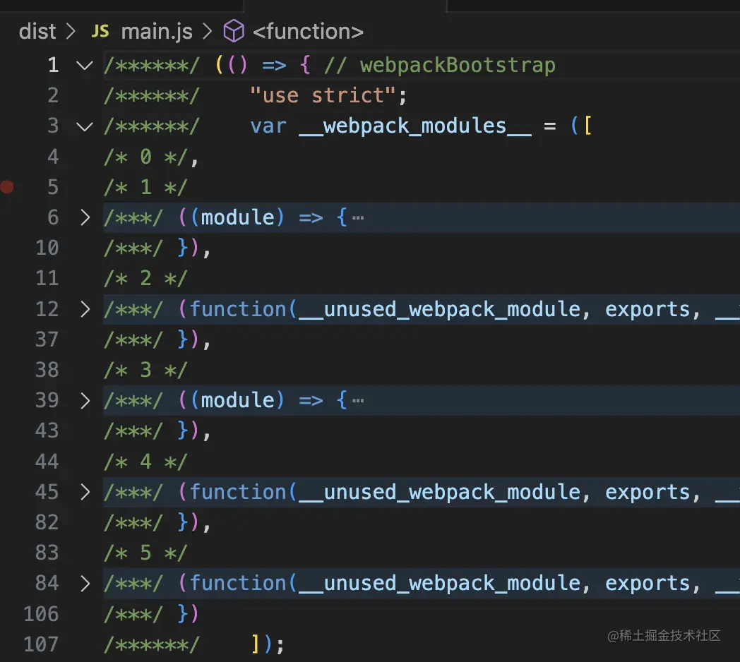
Task: Click the dist breadcrumb segment
Action: (37, 32)
